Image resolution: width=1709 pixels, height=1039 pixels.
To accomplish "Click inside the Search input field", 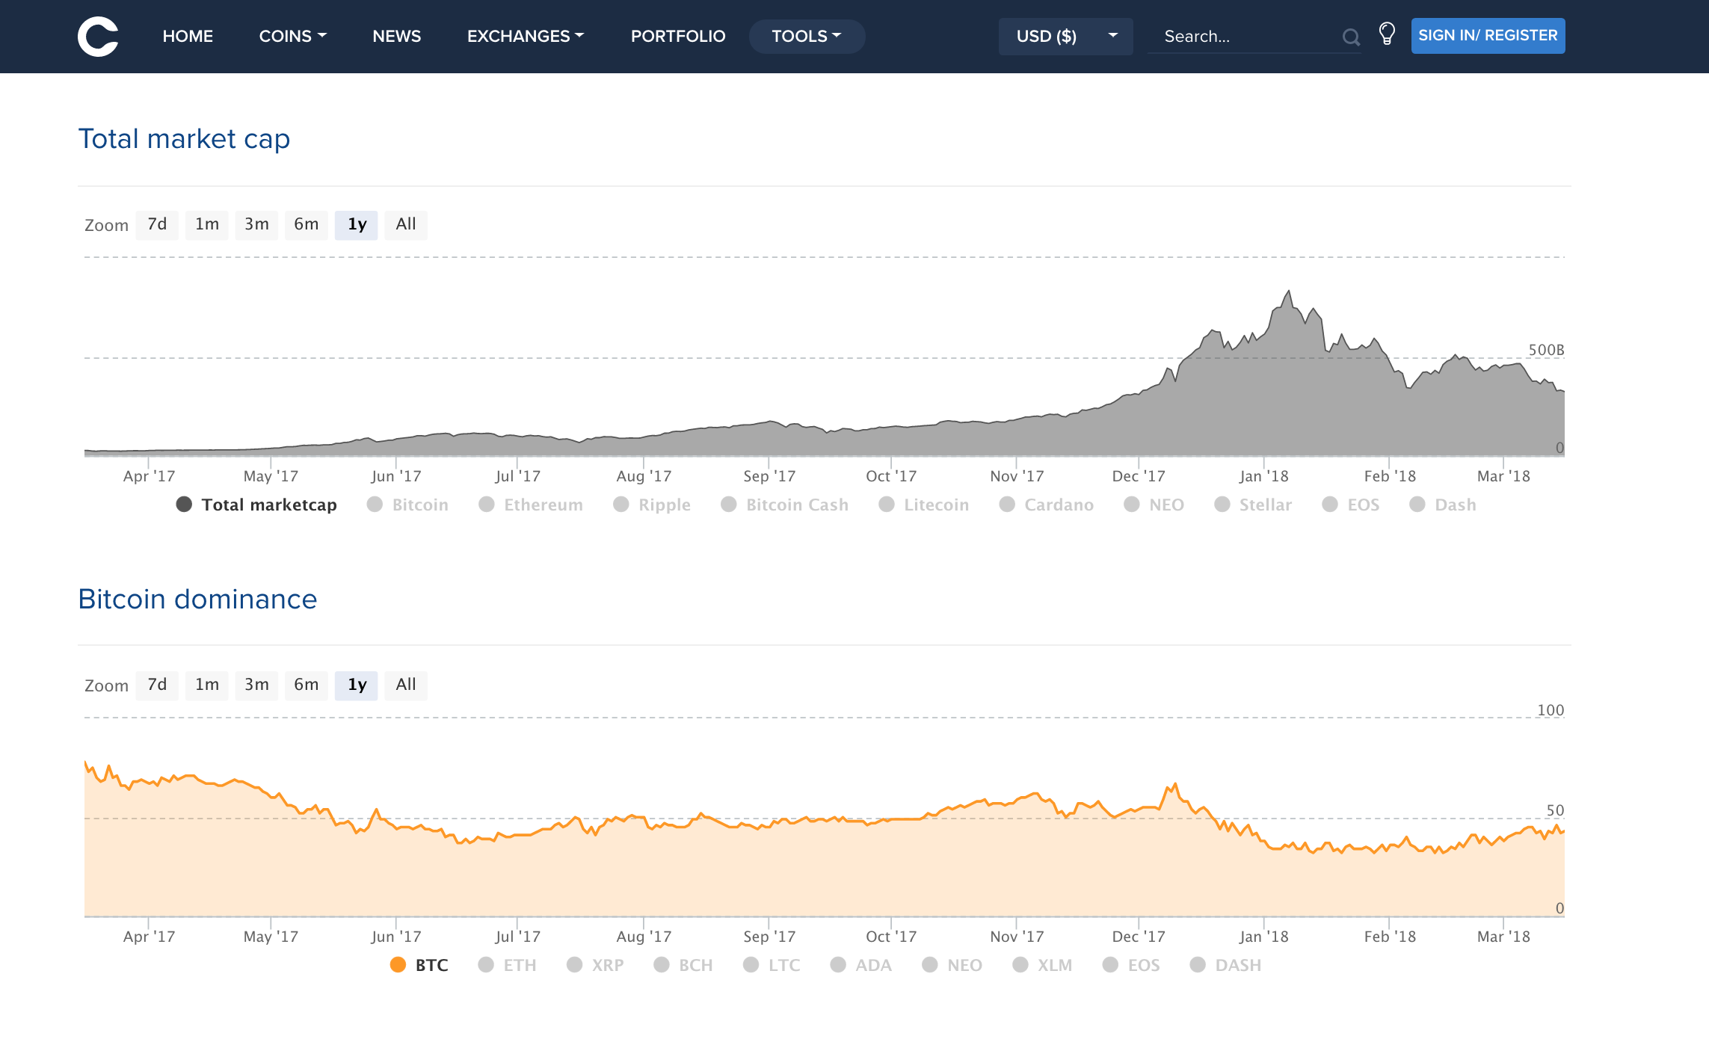I will [1241, 36].
